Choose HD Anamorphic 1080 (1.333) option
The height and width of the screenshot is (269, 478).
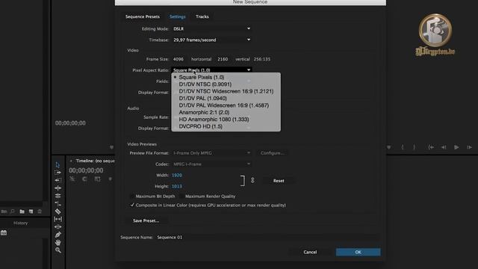click(226, 120)
